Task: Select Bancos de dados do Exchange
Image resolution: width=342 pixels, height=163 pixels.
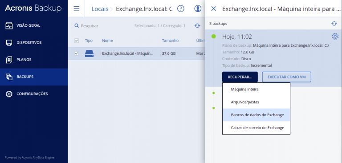Action: (256, 115)
